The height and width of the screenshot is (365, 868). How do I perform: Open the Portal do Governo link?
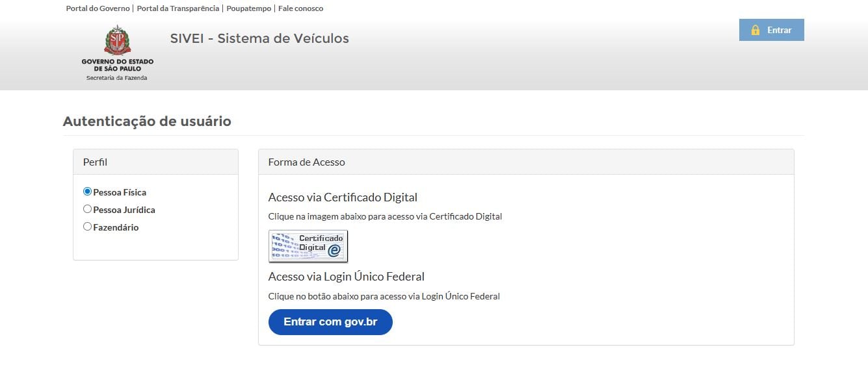coord(98,8)
